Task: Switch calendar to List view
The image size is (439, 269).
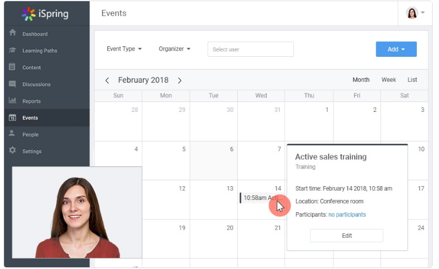Action: click(x=412, y=80)
